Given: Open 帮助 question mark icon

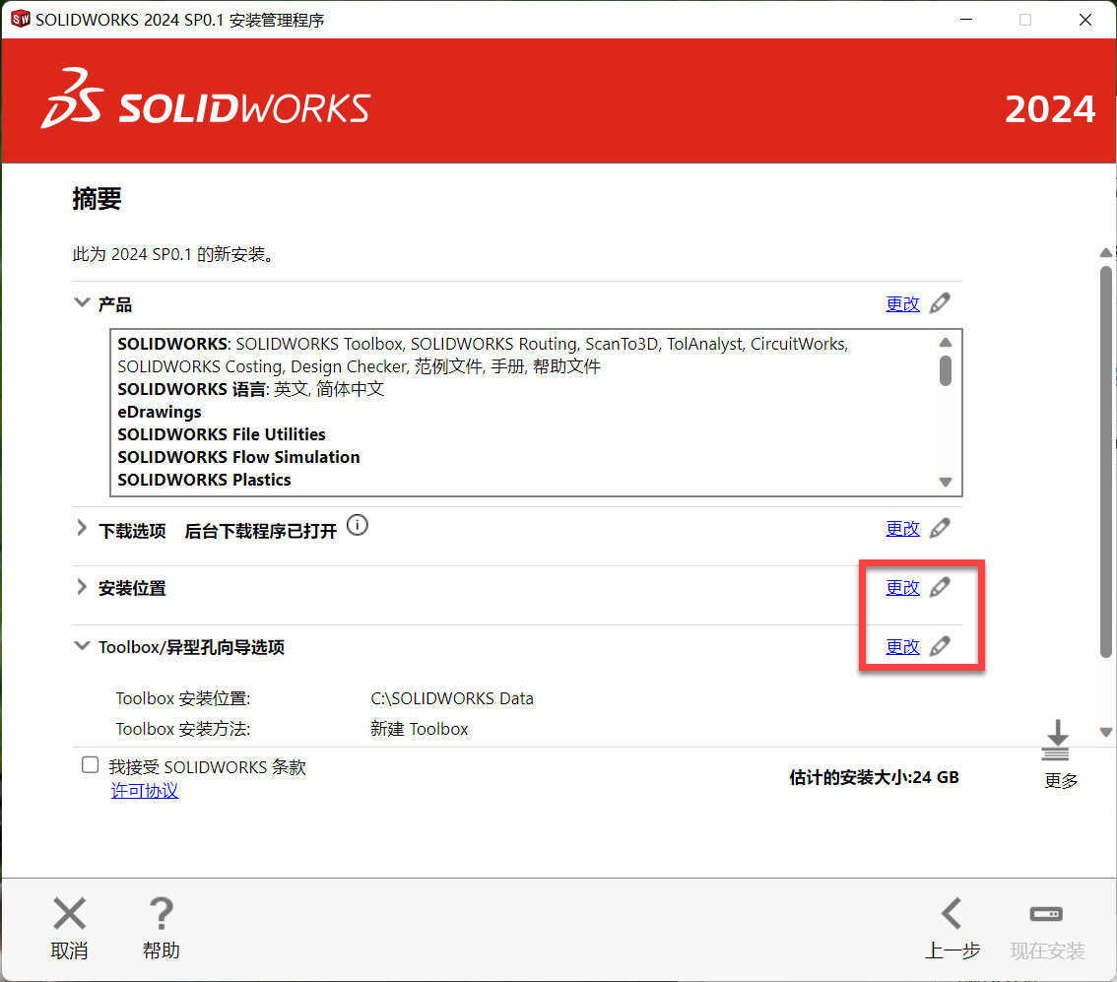Looking at the screenshot, I should pos(161,915).
